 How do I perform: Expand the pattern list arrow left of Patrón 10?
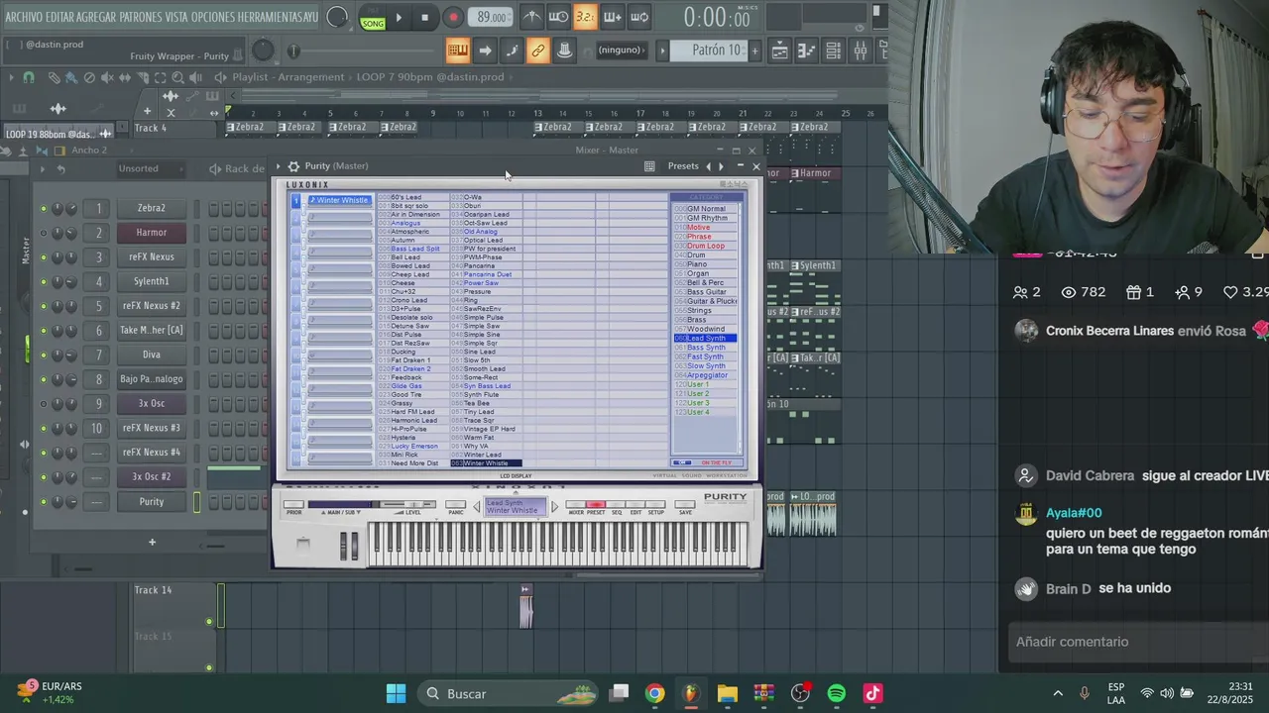[x=662, y=51]
